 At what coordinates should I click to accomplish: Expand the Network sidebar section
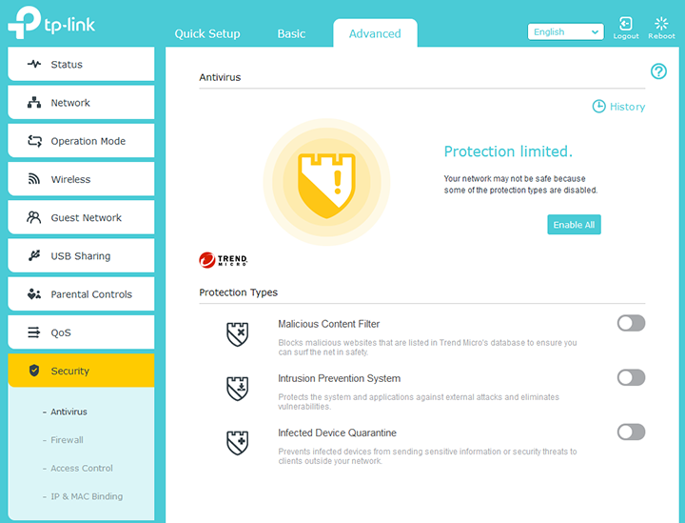click(81, 103)
